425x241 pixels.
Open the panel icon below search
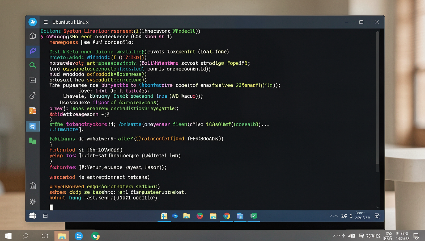33,80
